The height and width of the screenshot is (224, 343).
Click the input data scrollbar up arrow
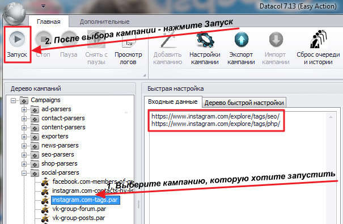pyautogui.click(x=331, y=117)
